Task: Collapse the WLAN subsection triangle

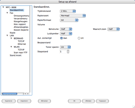Action: (x=11, y=47)
